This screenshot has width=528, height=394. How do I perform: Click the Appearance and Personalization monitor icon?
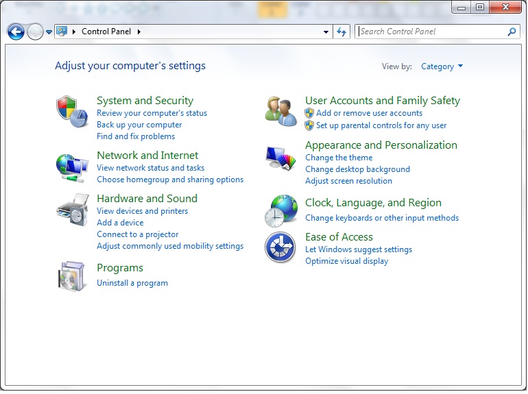coord(281,158)
